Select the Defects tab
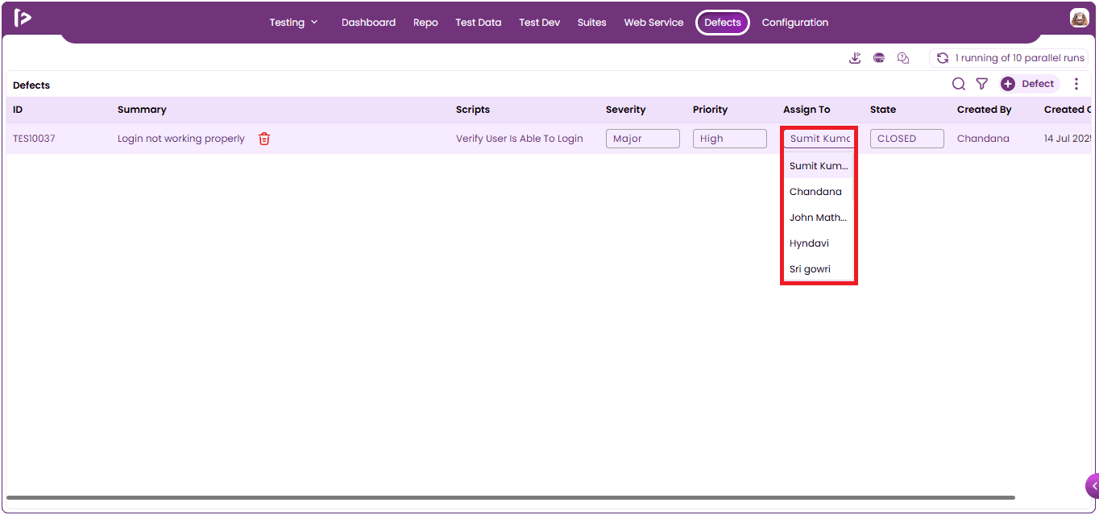Screen dimensions: 1099x515 [723, 23]
